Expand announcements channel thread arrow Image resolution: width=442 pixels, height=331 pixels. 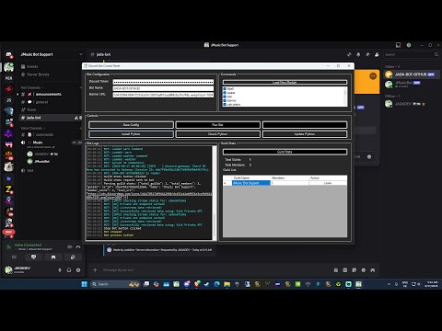point(17,94)
